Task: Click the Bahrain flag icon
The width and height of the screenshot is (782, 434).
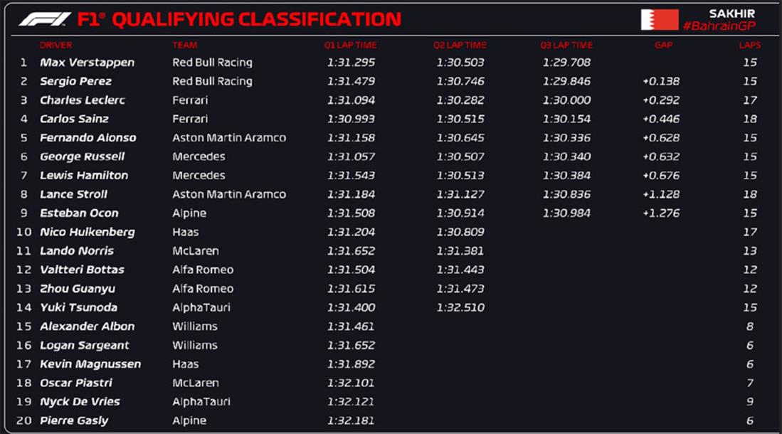Action: point(659,19)
